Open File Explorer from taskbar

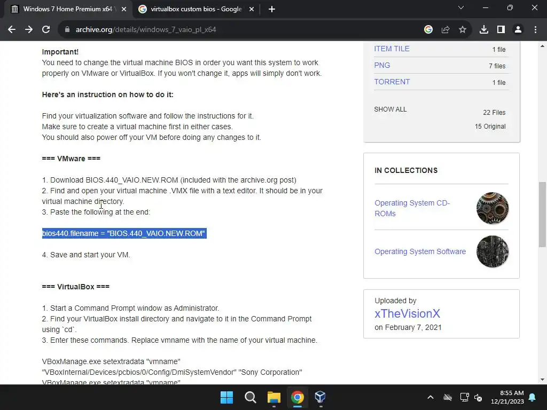[274, 397]
